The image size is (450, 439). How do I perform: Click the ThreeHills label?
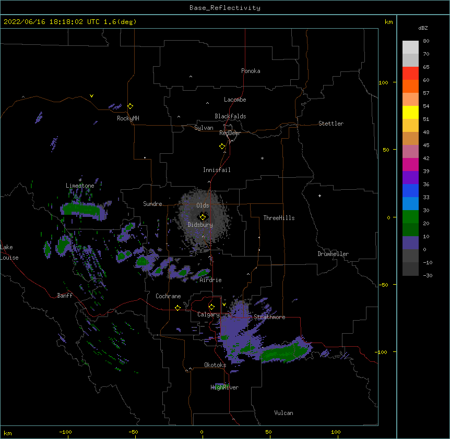[279, 218]
